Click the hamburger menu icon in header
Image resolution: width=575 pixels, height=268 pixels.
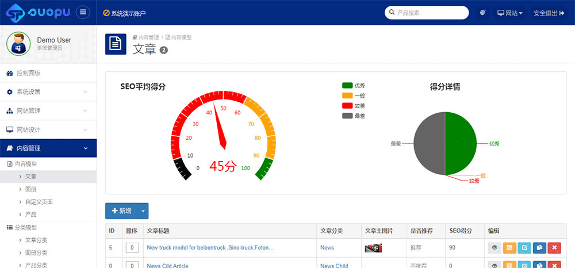(83, 13)
